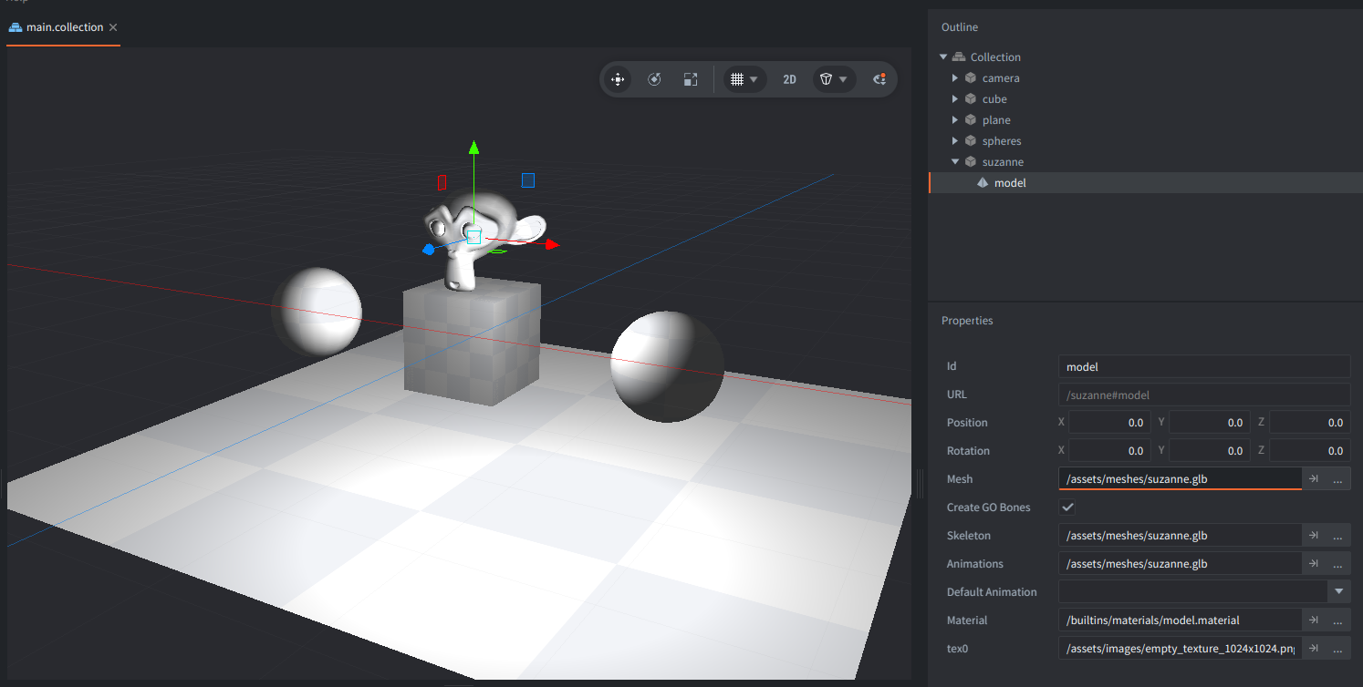Browse for Animations with the ... button

pos(1338,563)
